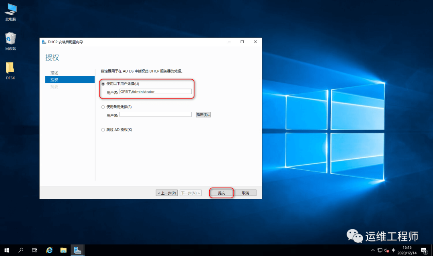
Task: Click the DHCP wizard title bar icon
Action: pos(44,42)
